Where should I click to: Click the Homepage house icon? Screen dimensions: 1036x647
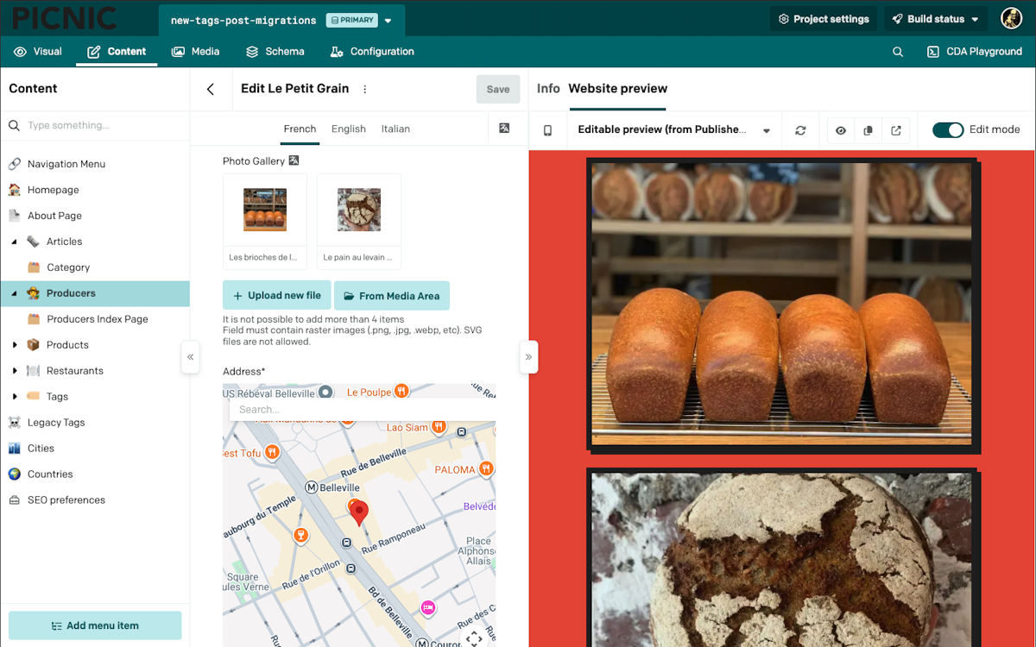click(x=15, y=190)
